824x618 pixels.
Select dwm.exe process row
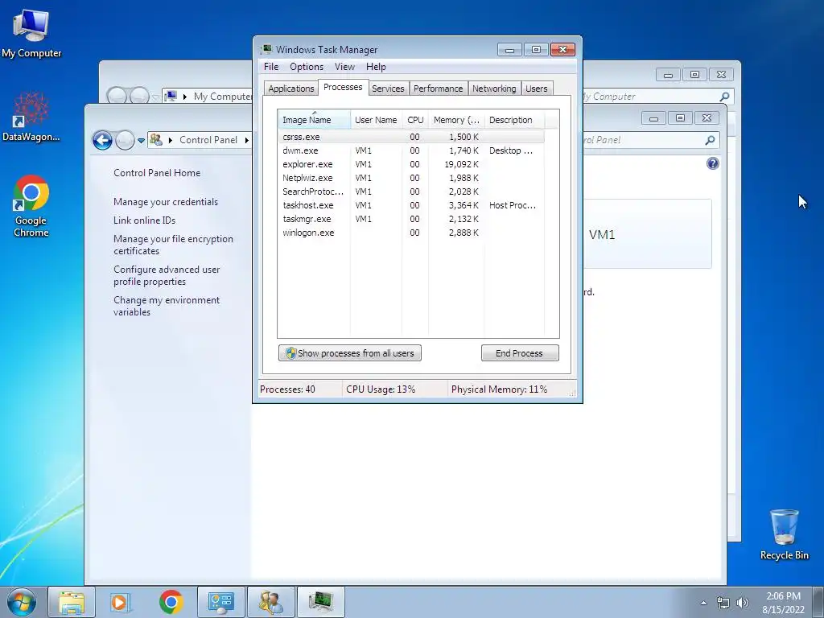coord(411,150)
